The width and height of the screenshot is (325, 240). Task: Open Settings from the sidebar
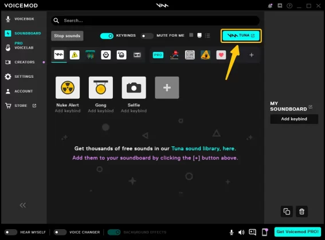(x=19, y=77)
